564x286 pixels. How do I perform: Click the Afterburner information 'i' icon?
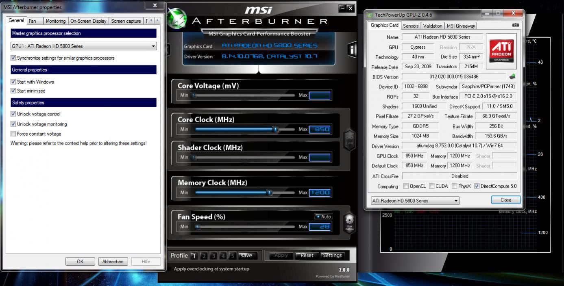[x=352, y=49]
